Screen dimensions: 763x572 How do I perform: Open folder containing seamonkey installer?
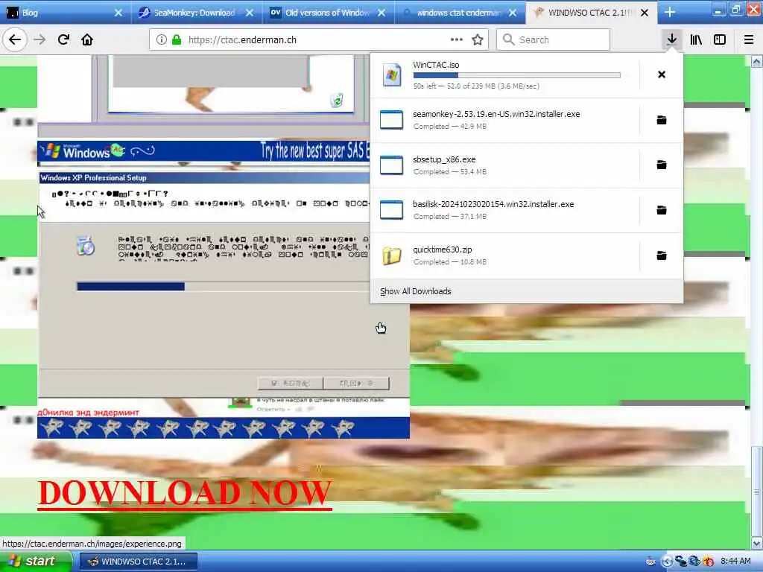[662, 120]
